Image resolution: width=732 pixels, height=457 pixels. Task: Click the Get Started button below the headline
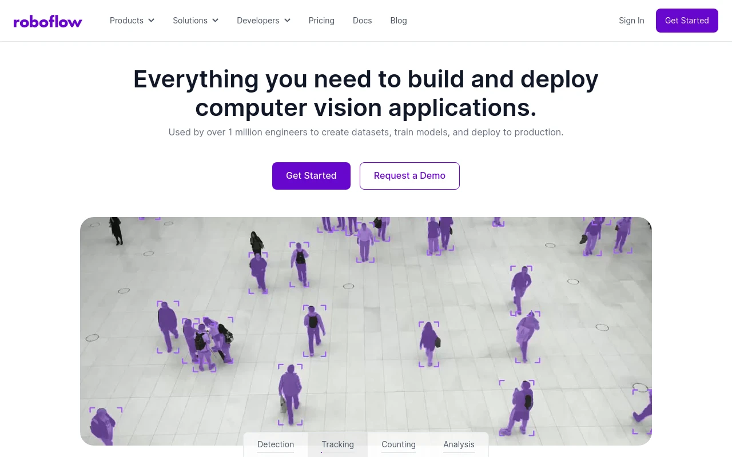click(311, 176)
